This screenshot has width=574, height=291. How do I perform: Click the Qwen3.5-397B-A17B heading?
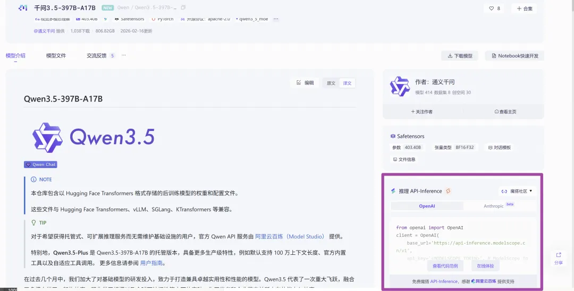(x=63, y=99)
